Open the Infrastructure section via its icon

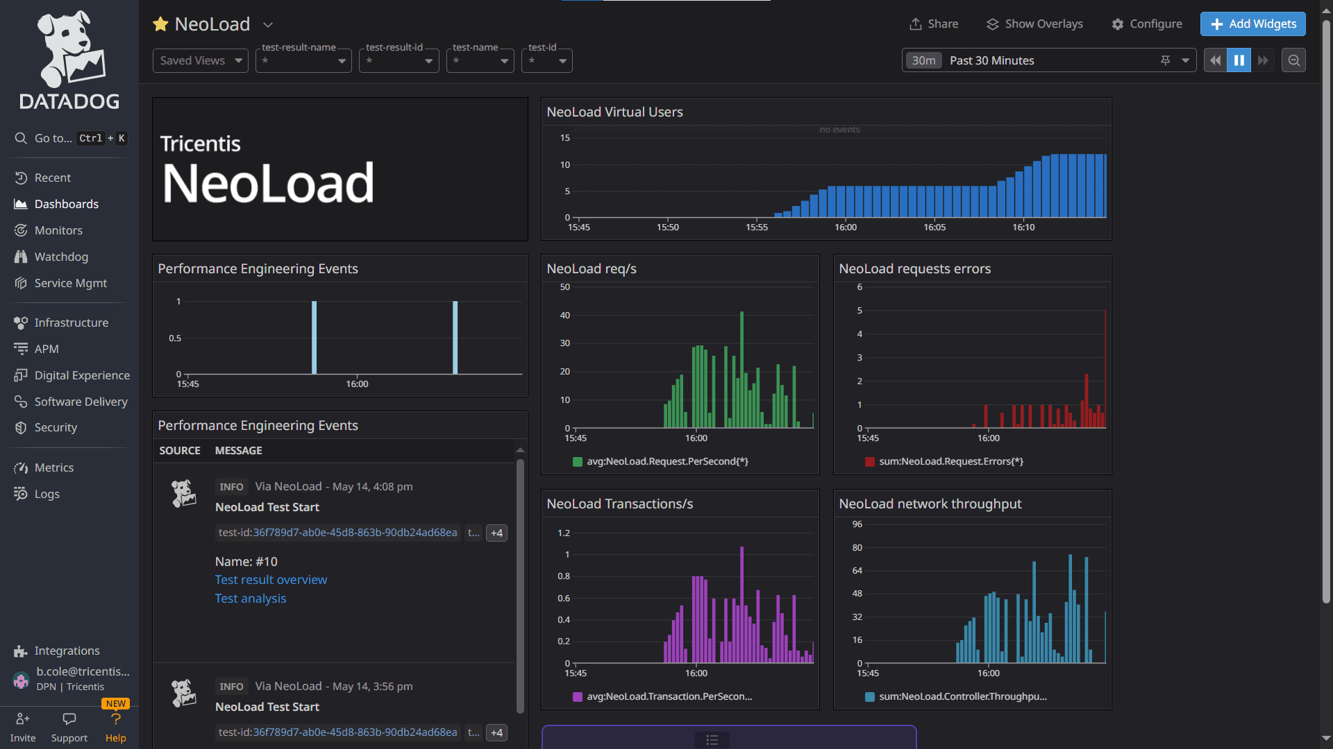20,322
